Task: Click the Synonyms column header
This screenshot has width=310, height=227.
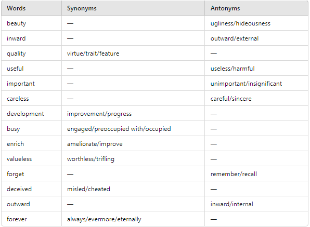Action: [82, 8]
